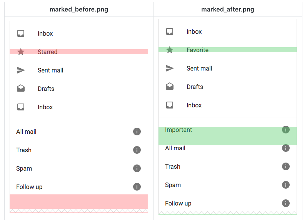This screenshot has width=307, height=222.
Task: Click the send arrow icon in before panel
Action: [21, 70]
